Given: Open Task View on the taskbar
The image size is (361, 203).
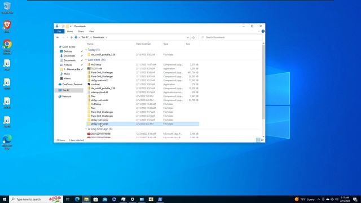Looking at the screenshot, I should point(68,199).
